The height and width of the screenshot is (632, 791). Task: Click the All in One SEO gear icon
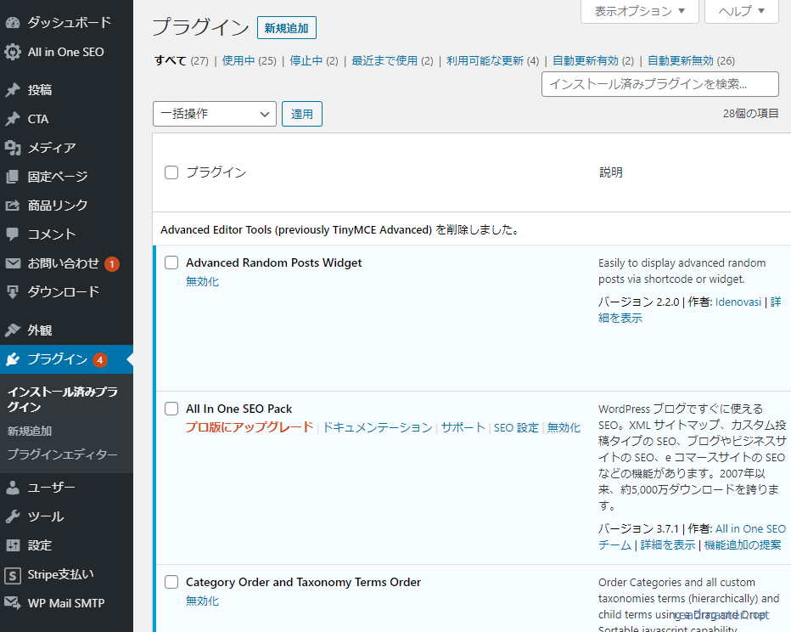point(13,52)
